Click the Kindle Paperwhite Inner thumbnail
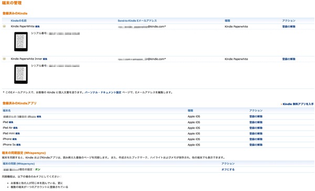This screenshot has width=315, height=191. pyautogui.click(x=21, y=74)
